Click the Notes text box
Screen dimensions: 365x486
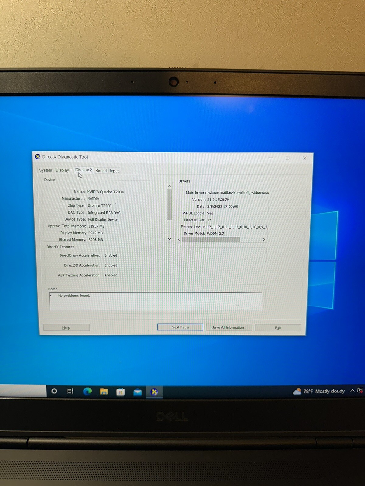coord(156,302)
